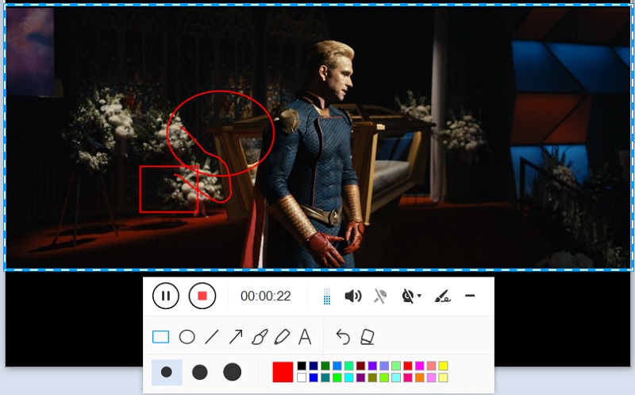Image resolution: width=635 pixels, height=395 pixels.
Task: Pick the magenta swatch in top row
Action: click(420, 366)
